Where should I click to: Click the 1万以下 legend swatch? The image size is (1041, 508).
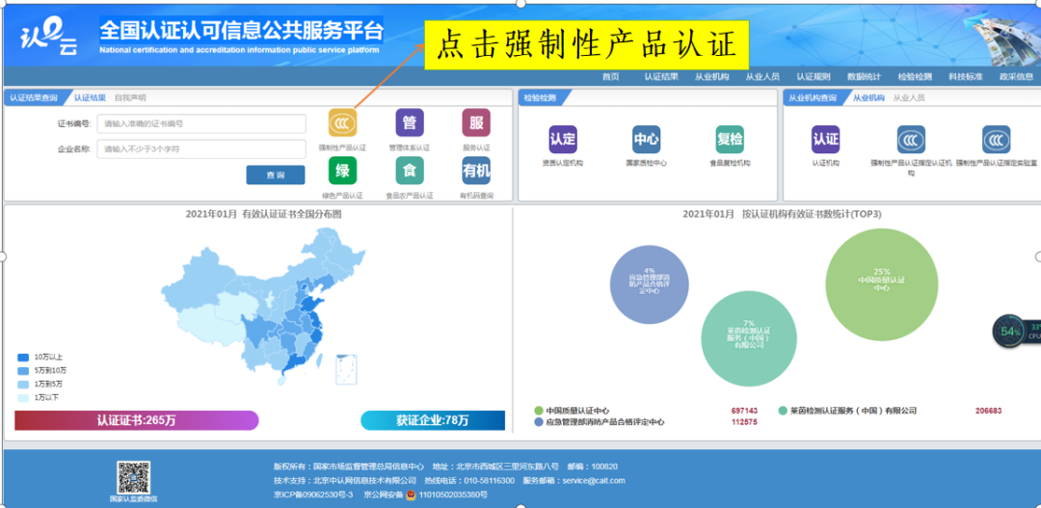pyautogui.click(x=23, y=398)
